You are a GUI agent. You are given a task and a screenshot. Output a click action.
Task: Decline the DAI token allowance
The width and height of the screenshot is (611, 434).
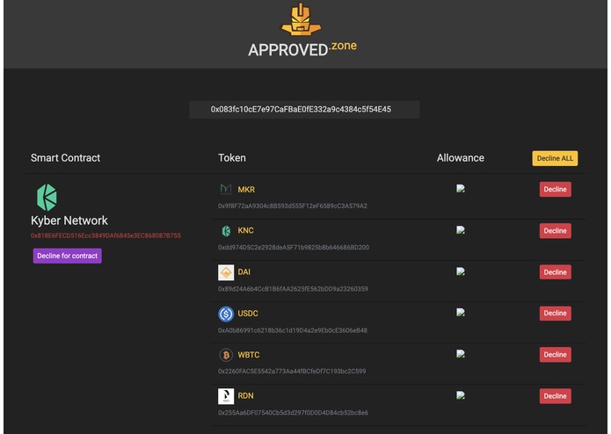point(556,272)
